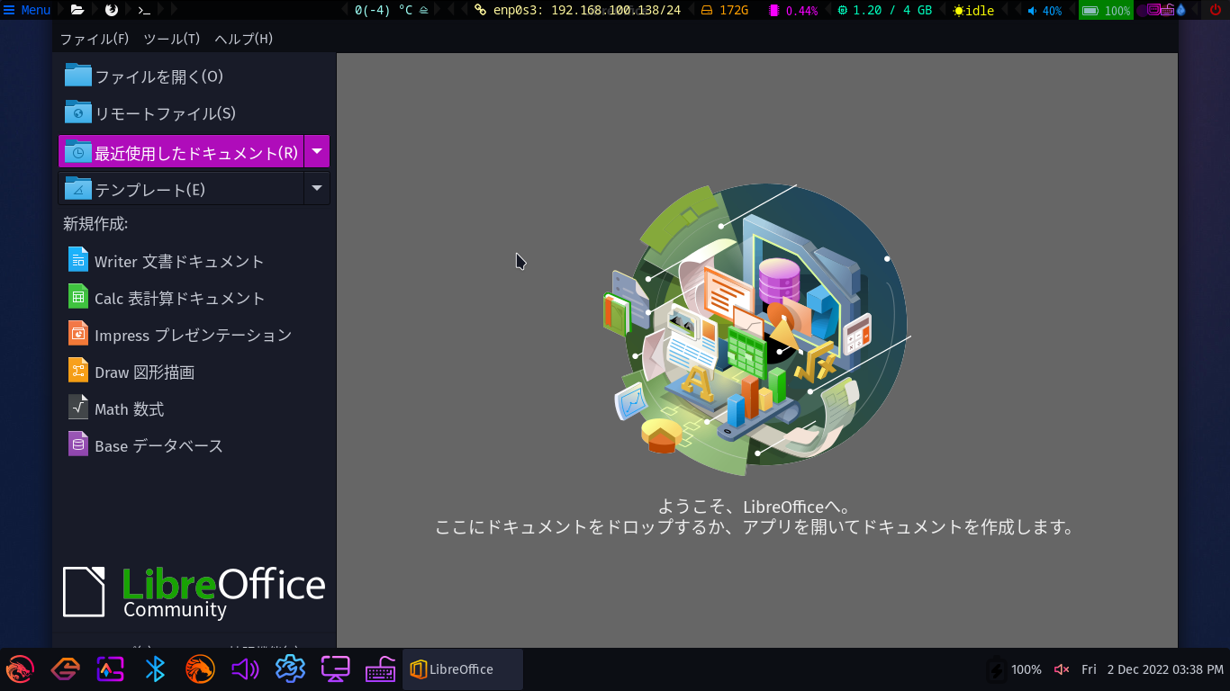Launch browser from top panel round icon
This screenshot has height=691, width=1230.
[112, 10]
